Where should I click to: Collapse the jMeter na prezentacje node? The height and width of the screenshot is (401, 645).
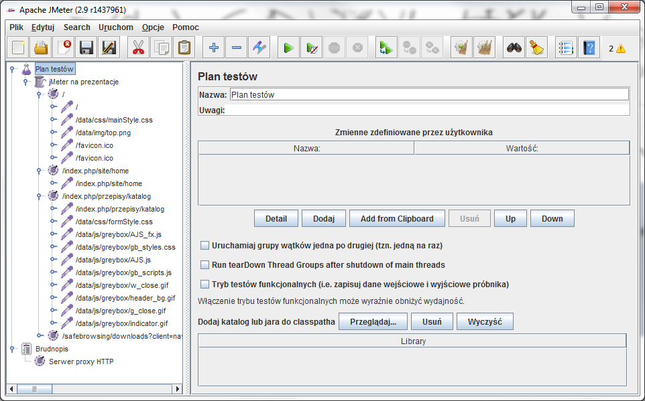(x=25, y=82)
